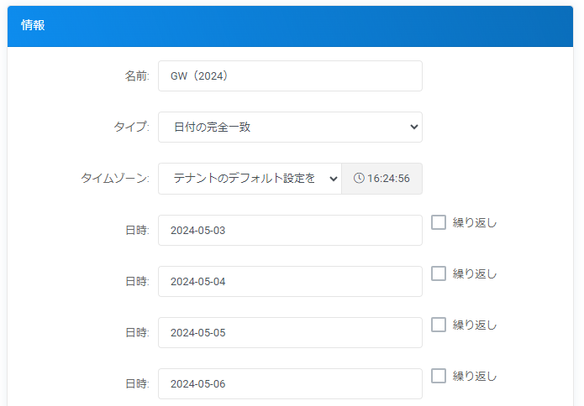The image size is (584, 406).
Task: Check the repeat box next to 2024-05-06
Action: (439, 376)
